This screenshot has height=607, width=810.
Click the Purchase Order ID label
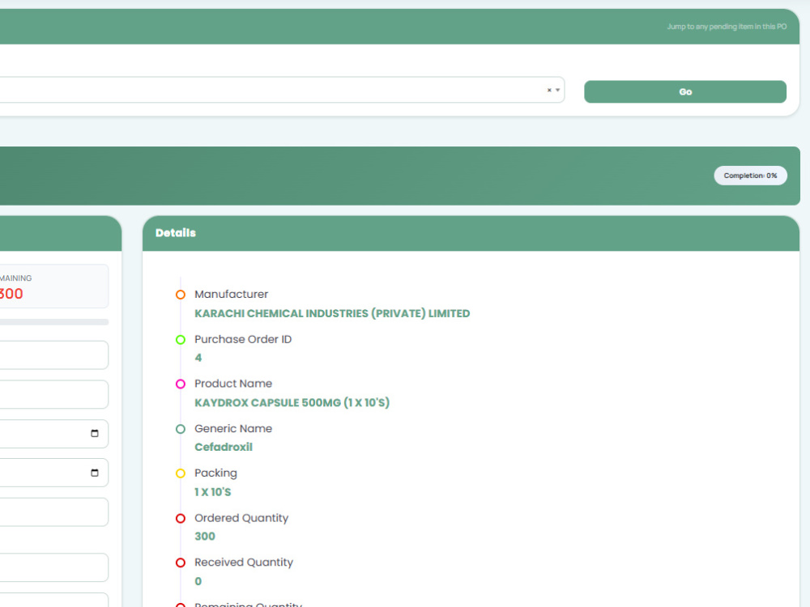coord(243,339)
